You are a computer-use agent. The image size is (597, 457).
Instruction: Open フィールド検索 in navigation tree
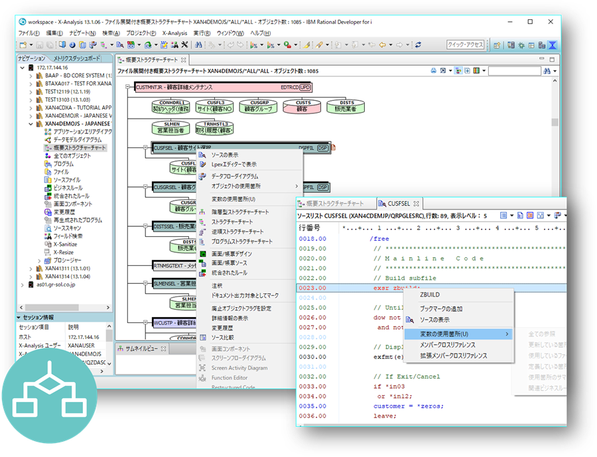pos(68,236)
